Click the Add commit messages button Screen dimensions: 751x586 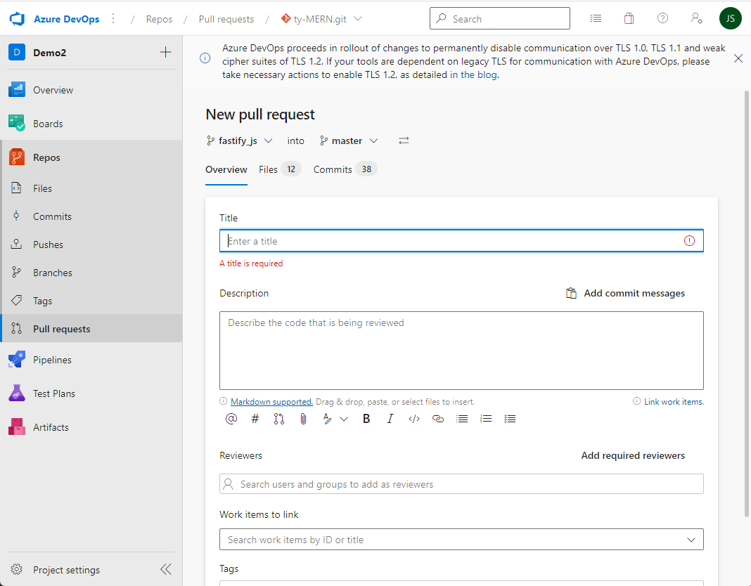coord(626,293)
